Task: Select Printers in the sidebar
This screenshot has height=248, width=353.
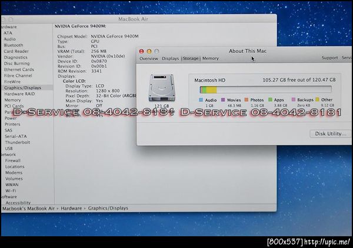Action: point(12,124)
